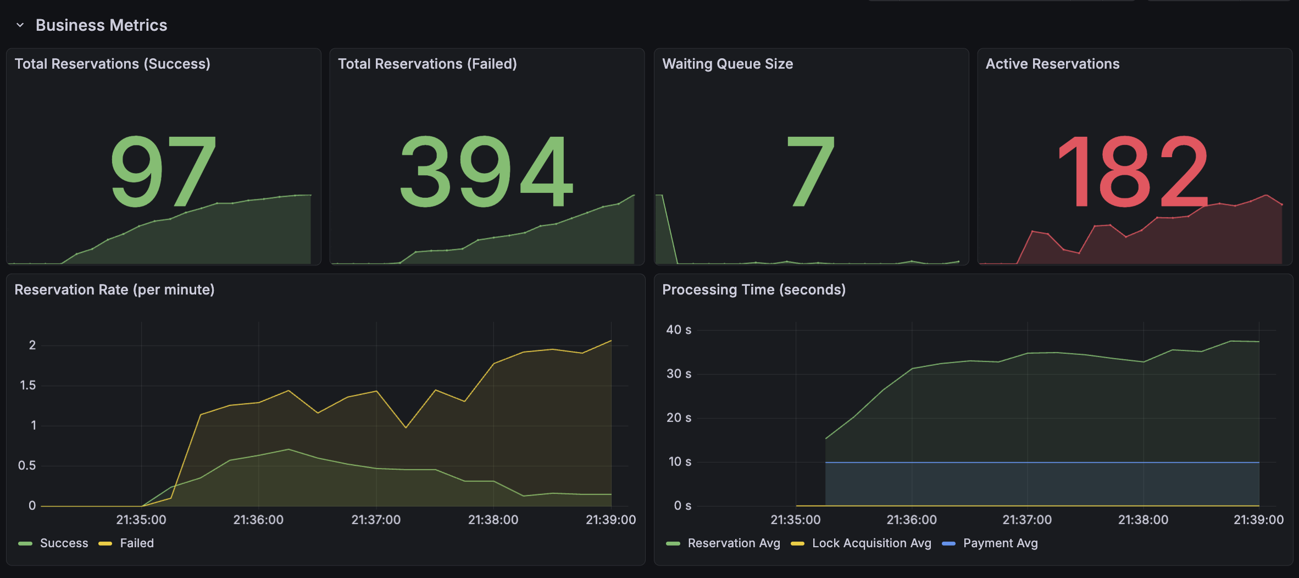Viewport: 1299px width, 578px height.
Task: Open the Waiting Queue Size panel title
Action: point(727,64)
